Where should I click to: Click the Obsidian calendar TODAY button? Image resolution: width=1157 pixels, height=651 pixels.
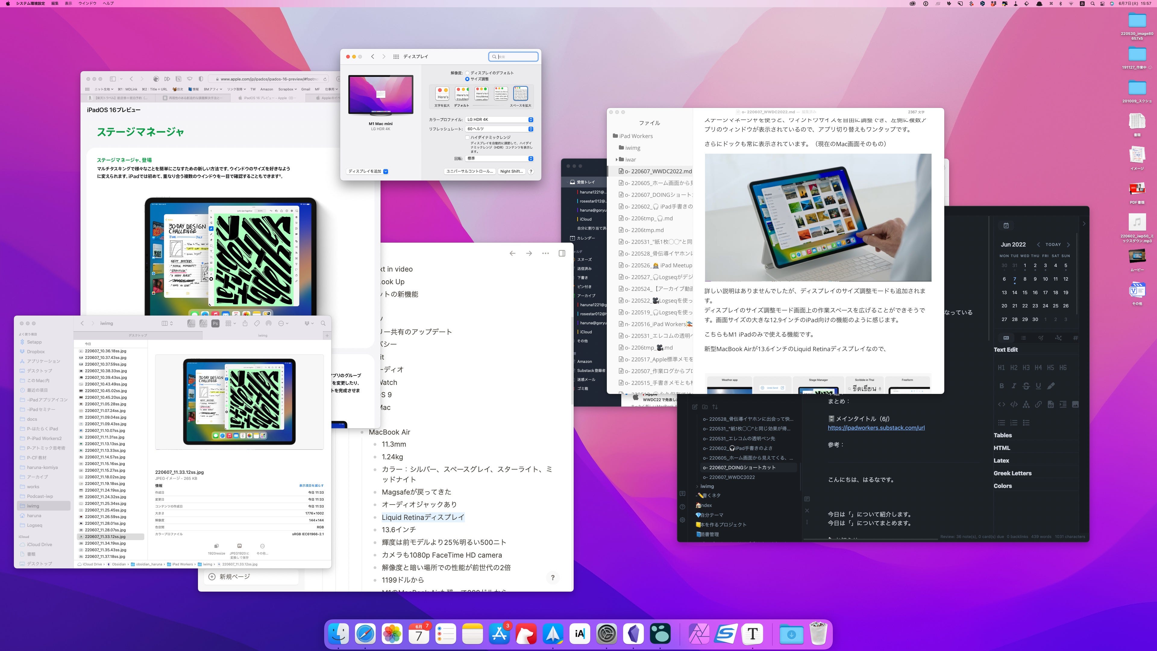pos(1053,245)
